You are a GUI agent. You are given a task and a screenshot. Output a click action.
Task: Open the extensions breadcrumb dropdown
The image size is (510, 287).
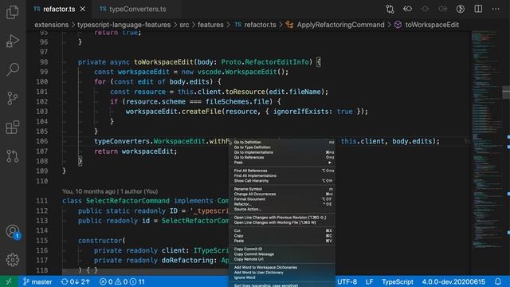point(51,25)
